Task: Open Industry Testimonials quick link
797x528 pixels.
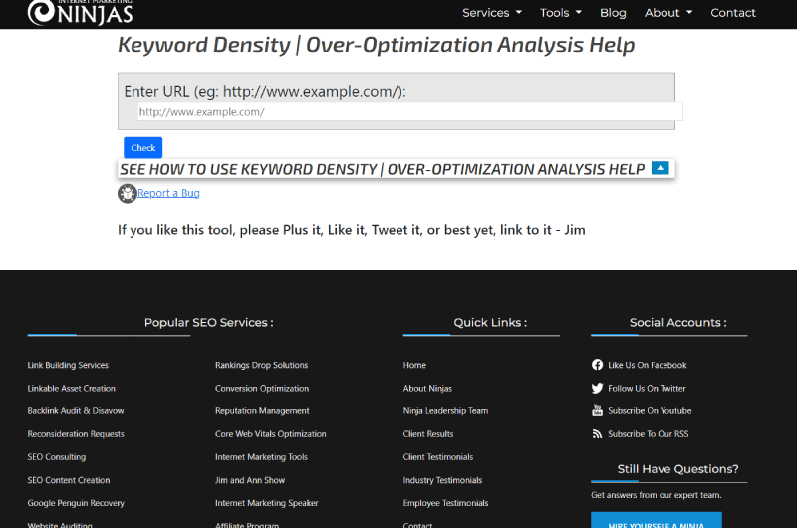Action: tap(442, 480)
